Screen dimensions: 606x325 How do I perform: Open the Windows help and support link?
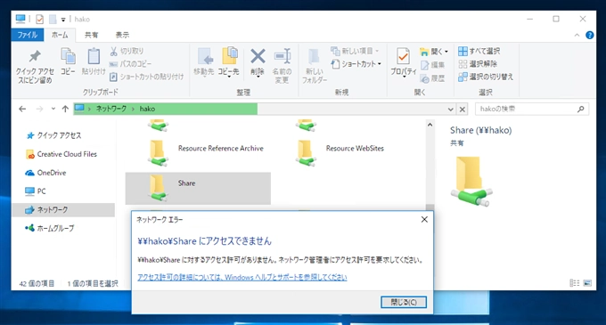(x=242, y=277)
